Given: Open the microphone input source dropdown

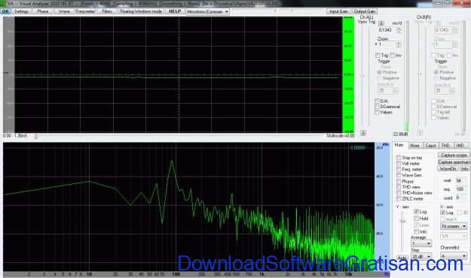Looking at the screenshot, I should [208, 12].
